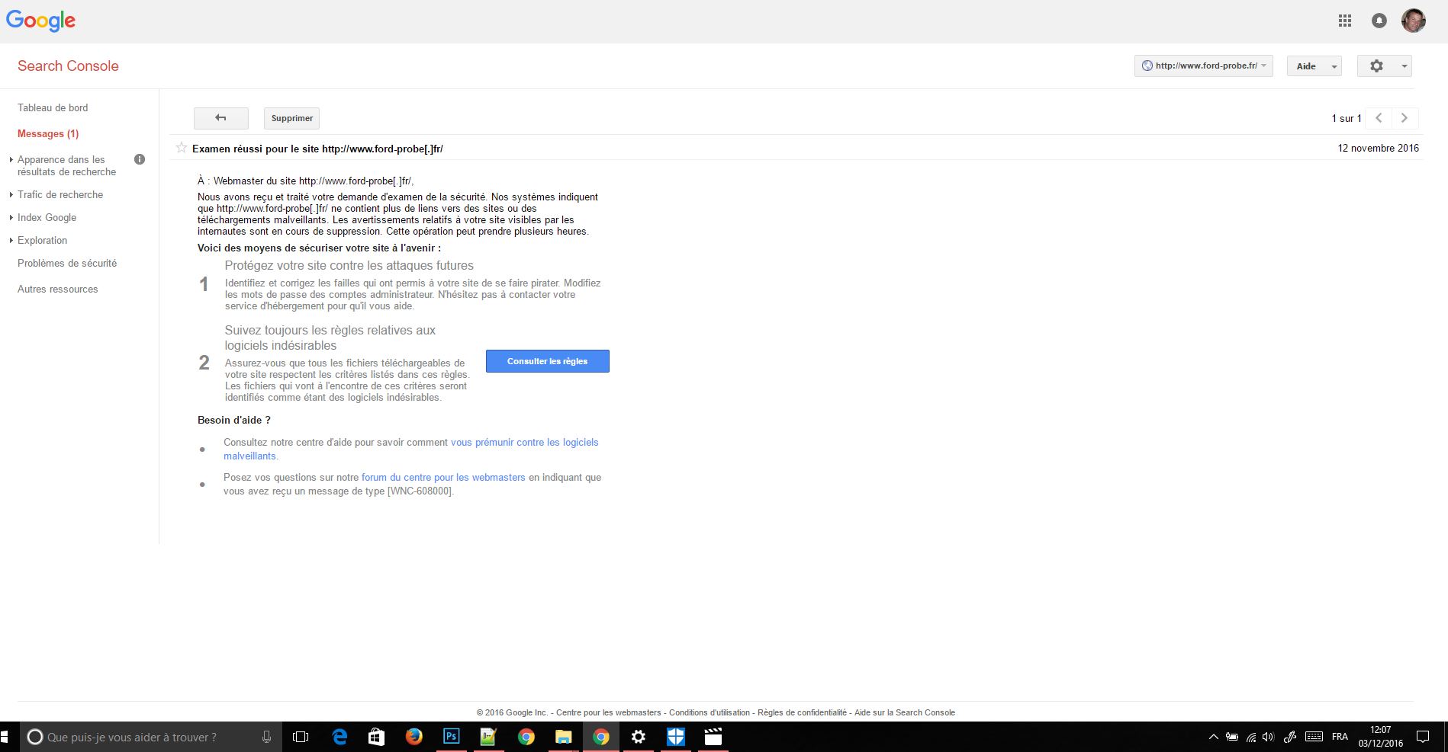Switch to Photoshop in taskbar

[451, 737]
